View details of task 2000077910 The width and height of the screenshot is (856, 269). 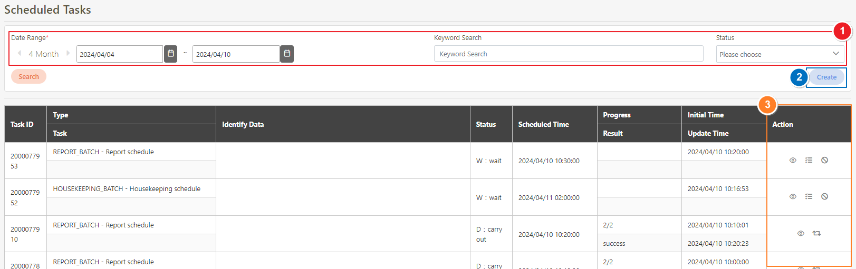point(801,234)
